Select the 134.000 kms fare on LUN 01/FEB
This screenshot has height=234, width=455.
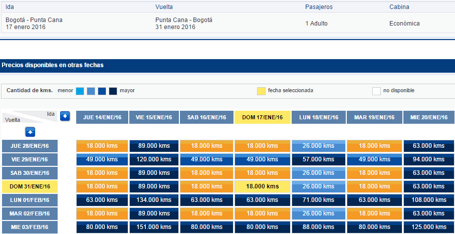point(154,200)
